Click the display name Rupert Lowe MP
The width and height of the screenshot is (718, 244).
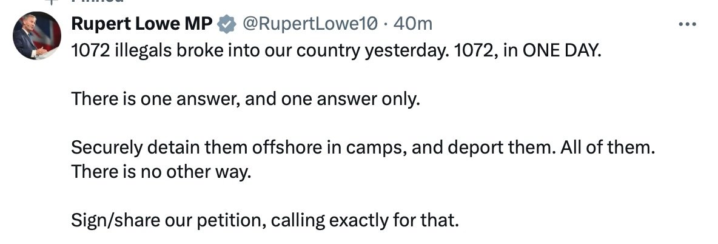[x=142, y=24]
